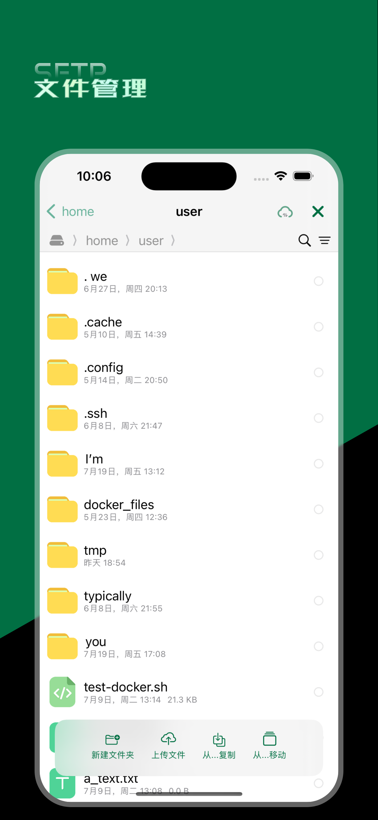Click the '昨天 18:54' date under tmp

tap(105, 563)
